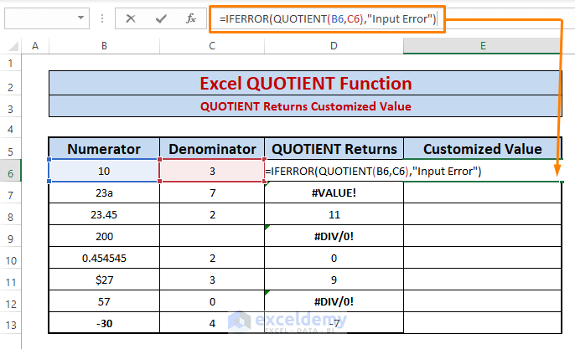Select all cells with corner triangle
Image resolution: width=575 pixels, height=349 pixels.
(13, 46)
